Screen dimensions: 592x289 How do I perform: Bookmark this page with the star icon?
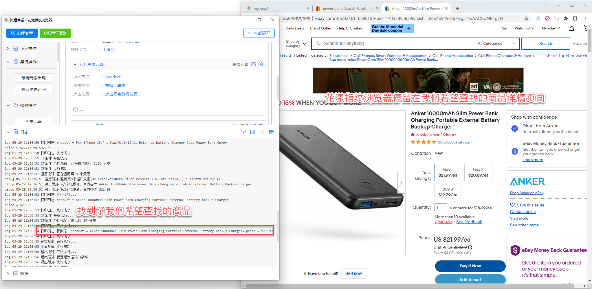pyautogui.click(x=527, y=18)
